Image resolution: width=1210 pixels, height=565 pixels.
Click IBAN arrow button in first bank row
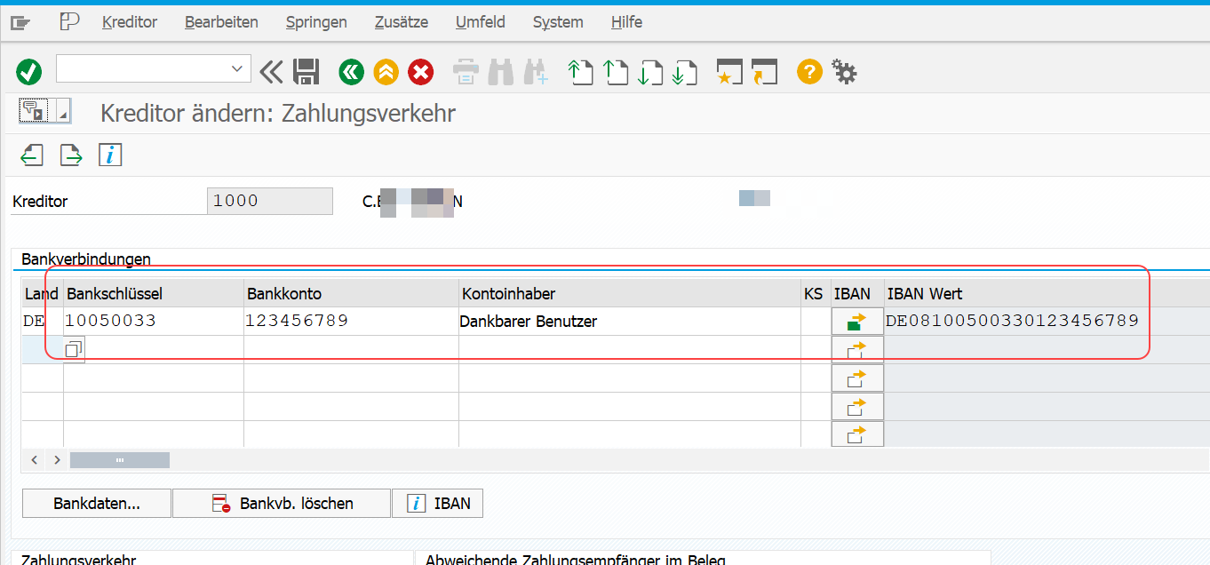tap(856, 322)
